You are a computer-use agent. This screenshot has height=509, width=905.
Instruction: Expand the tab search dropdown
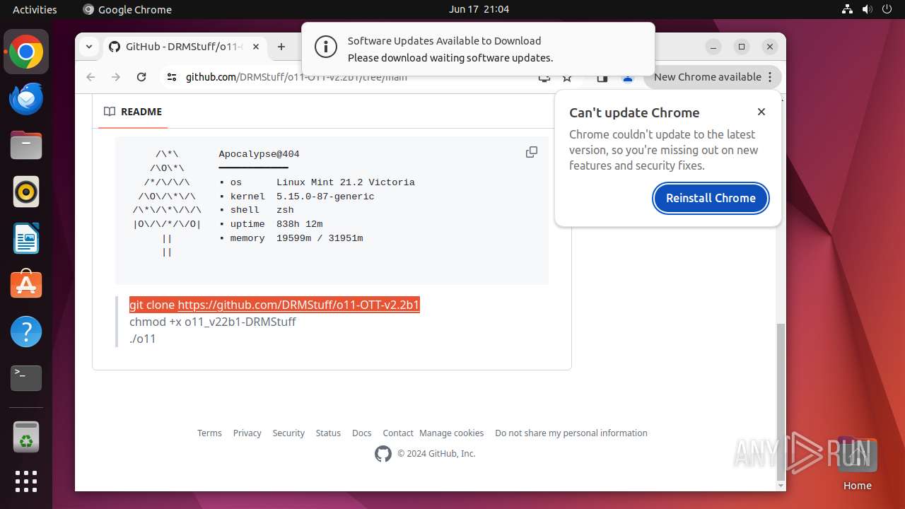[89, 47]
